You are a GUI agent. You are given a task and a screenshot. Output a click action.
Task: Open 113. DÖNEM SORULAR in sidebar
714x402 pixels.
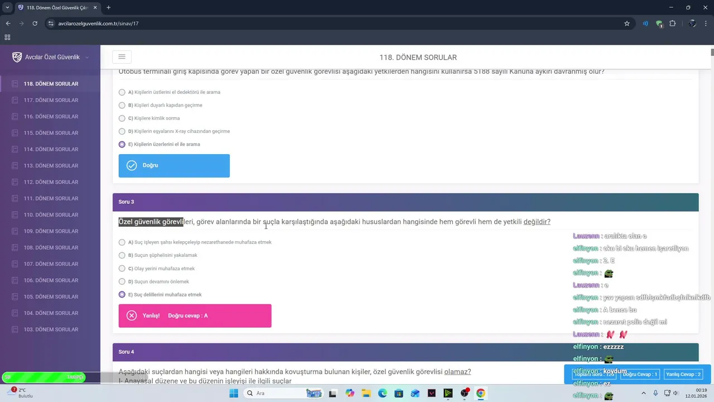click(x=50, y=166)
